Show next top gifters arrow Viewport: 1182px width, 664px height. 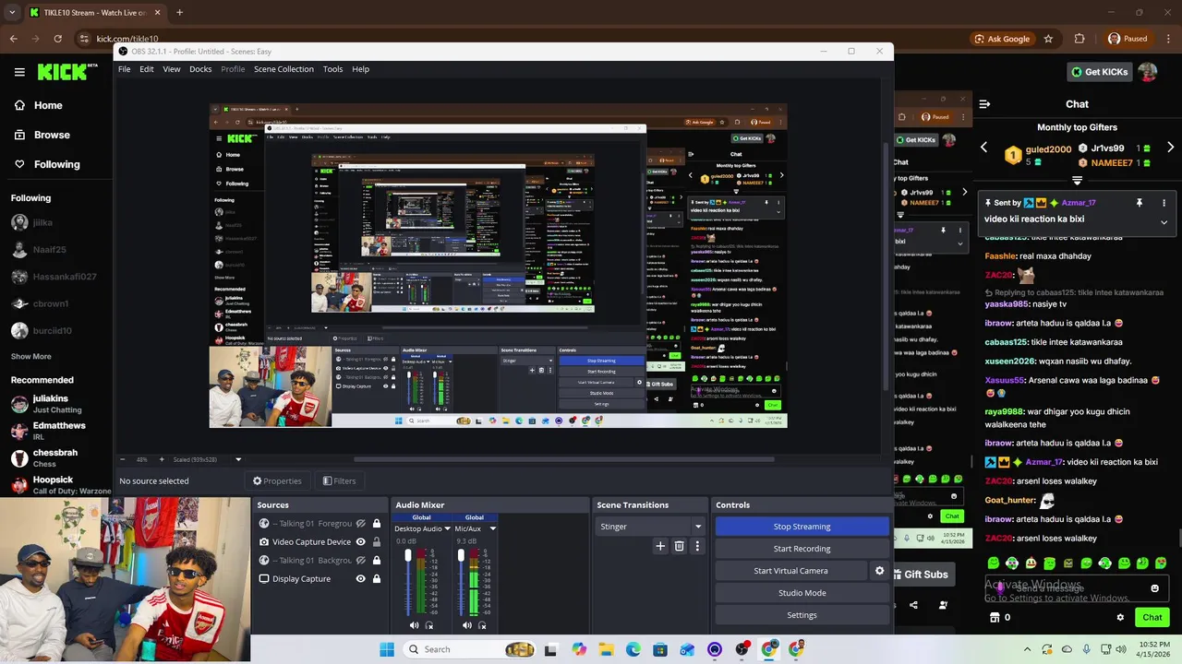pos(1170,148)
